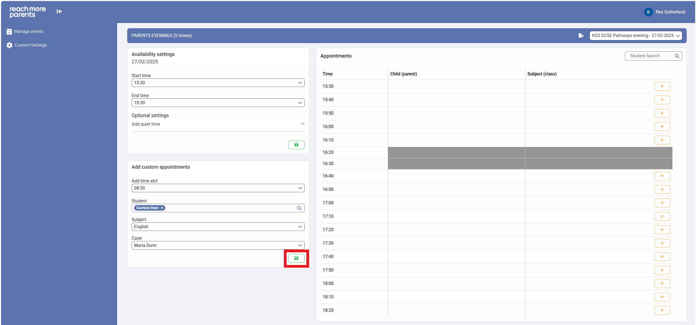Image resolution: width=696 pixels, height=325 pixels.
Task: Add appointment at 17:00 with plus button
Action: point(662,203)
